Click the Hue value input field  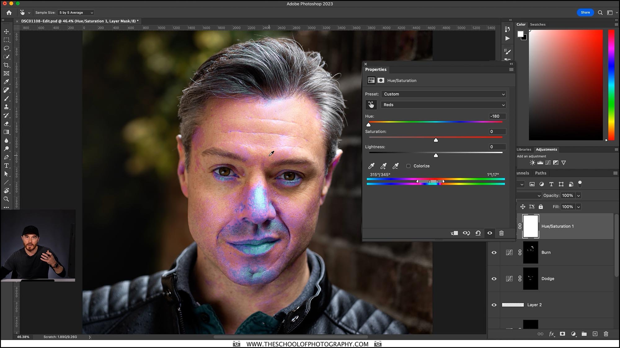pos(497,116)
